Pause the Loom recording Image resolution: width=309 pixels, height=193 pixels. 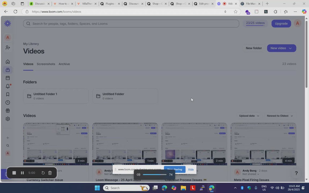point(22,173)
